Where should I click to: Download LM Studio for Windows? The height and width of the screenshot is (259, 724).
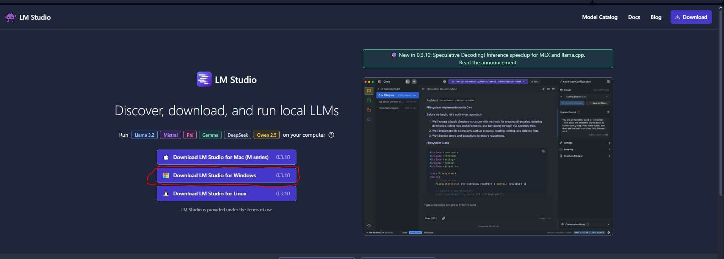(227, 175)
